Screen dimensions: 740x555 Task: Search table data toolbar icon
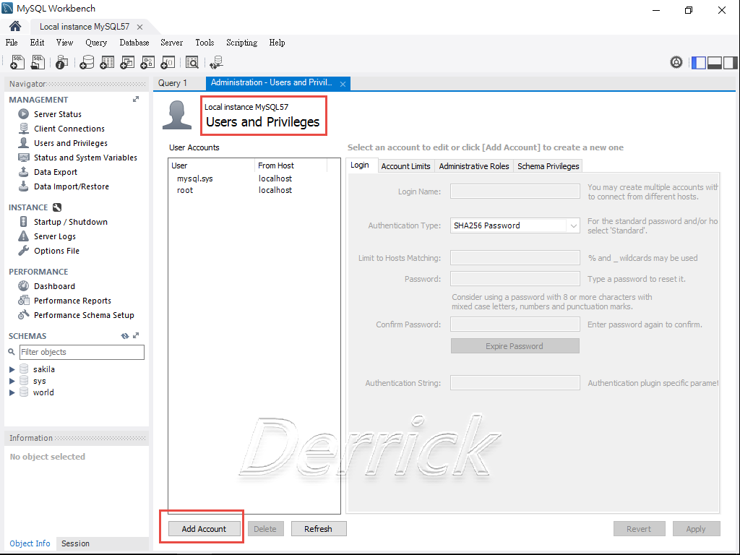192,62
